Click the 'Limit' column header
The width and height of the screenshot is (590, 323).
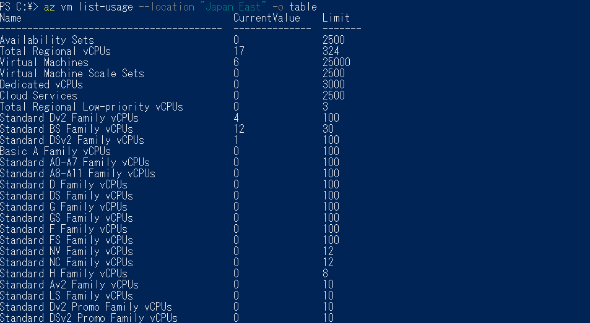(x=336, y=18)
